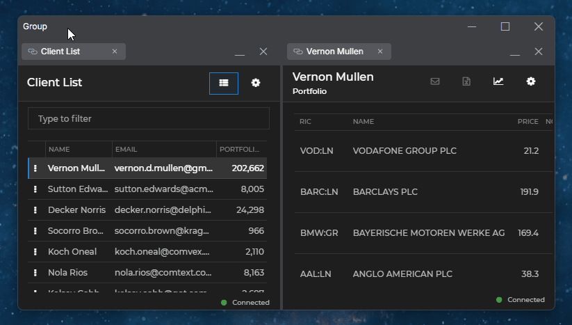Click ANGLO AMERICAN PLC name

402,274
